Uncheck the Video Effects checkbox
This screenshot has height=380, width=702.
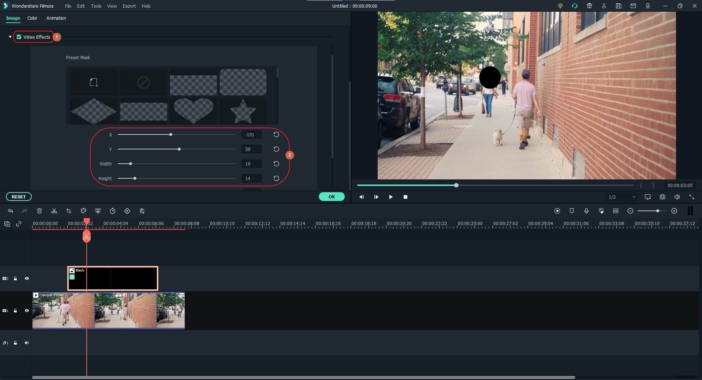(19, 37)
